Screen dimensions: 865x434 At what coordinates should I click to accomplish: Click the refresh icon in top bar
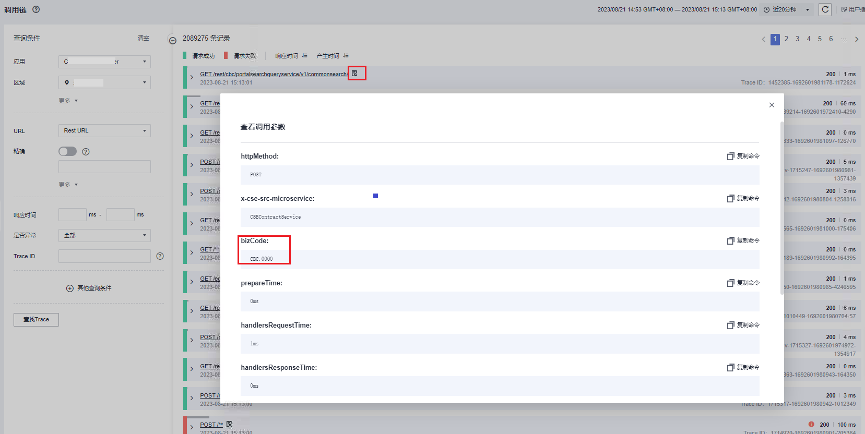coord(825,9)
